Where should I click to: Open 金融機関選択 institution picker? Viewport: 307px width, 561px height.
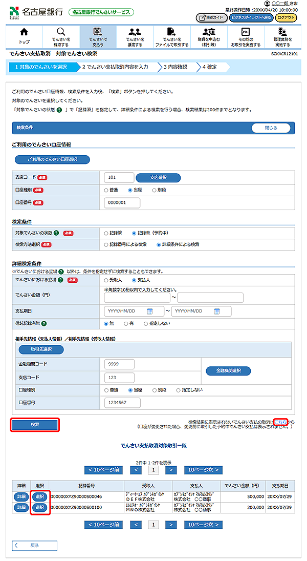coord(229,370)
